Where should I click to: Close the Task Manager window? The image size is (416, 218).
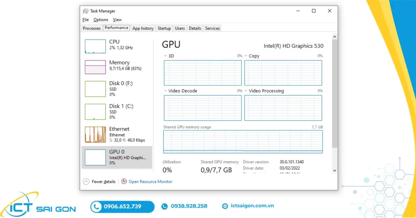[x=329, y=11]
